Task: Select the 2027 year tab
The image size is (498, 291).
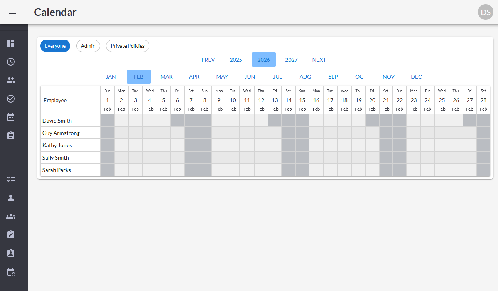Action: point(291,60)
